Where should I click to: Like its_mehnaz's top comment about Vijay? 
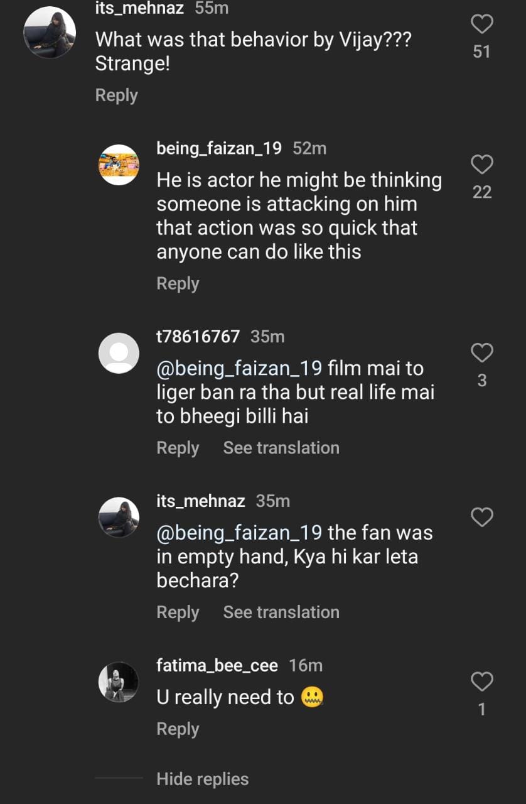coord(481,25)
